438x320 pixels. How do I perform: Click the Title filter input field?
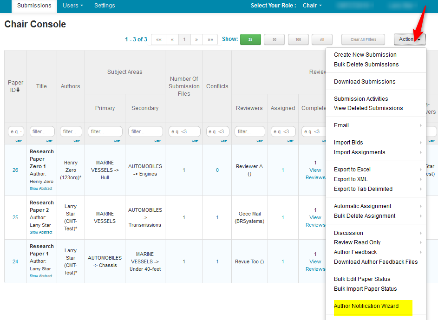coord(42,132)
